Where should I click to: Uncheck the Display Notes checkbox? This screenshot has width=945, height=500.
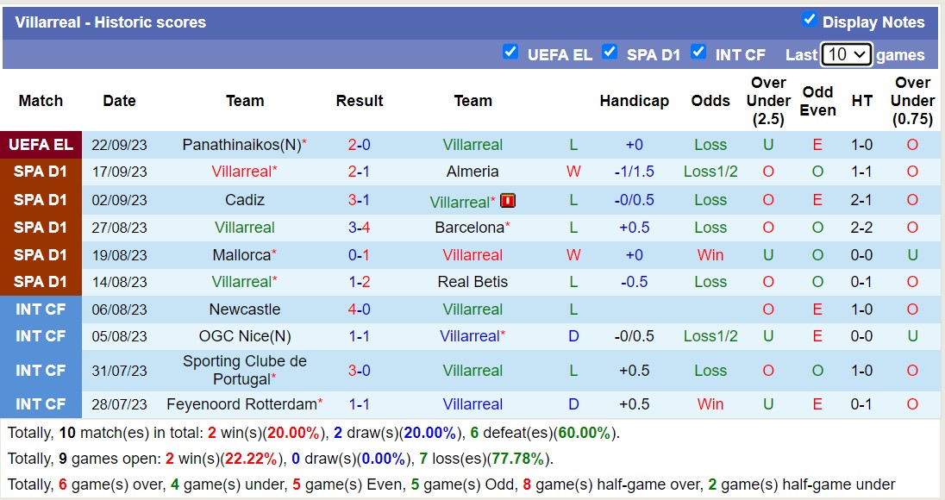coord(810,19)
